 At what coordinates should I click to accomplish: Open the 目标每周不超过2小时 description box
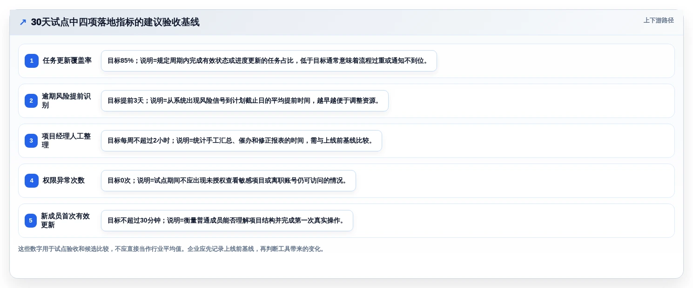pyautogui.click(x=242, y=141)
